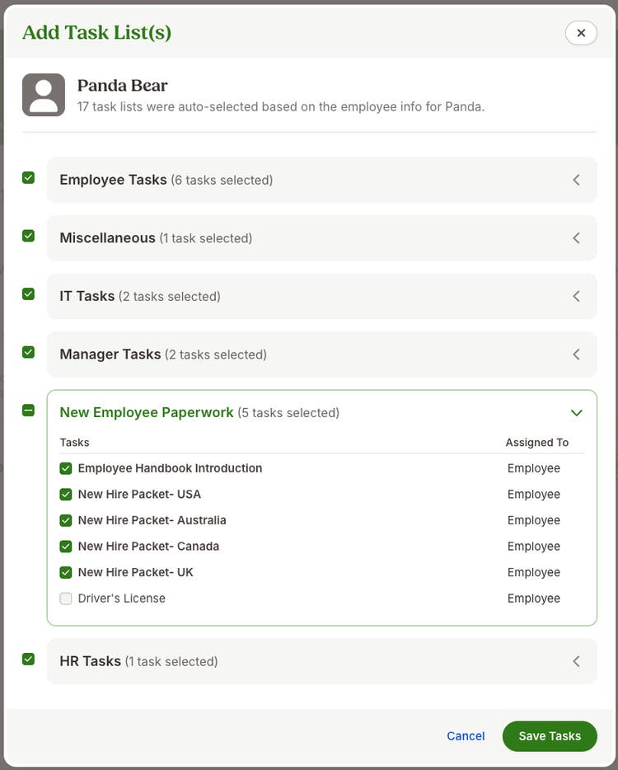Viewport: 618px width, 770px height.
Task: Expand the HR Tasks chevron arrow
Action: pyautogui.click(x=576, y=661)
